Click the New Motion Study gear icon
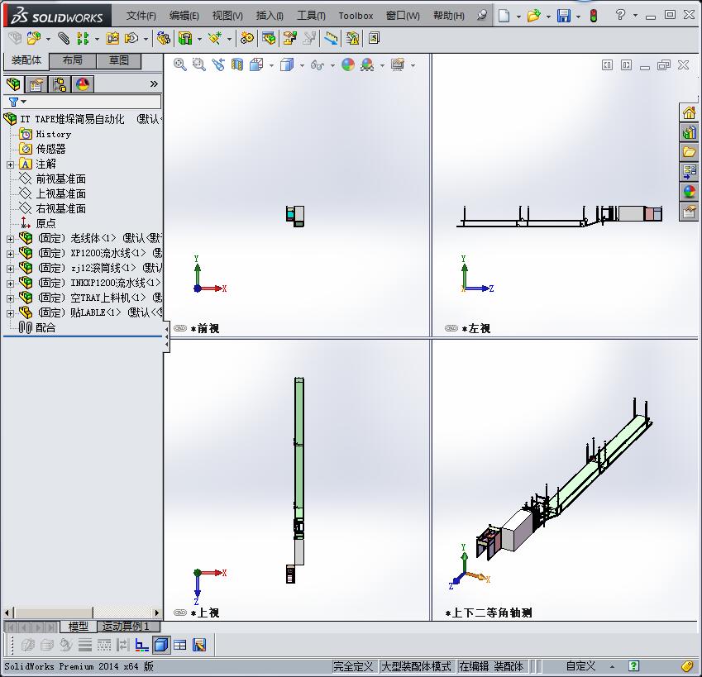Image resolution: width=702 pixels, height=677 pixels. (246, 39)
